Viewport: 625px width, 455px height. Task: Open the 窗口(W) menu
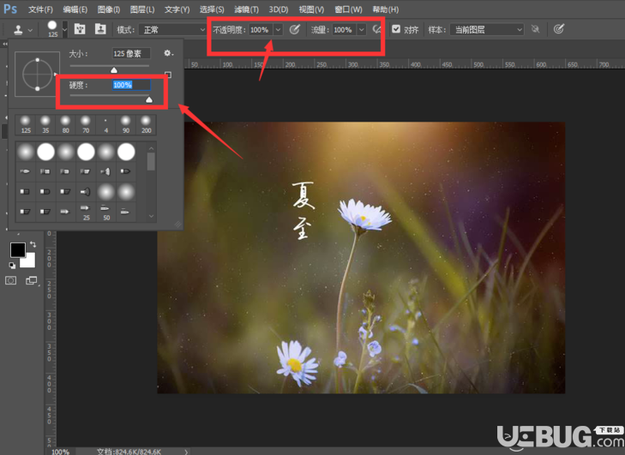[x=348, y=9]
